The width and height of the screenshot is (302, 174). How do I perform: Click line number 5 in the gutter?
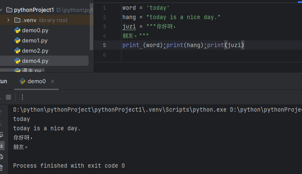pyautogui.click(x=104, y=45)
